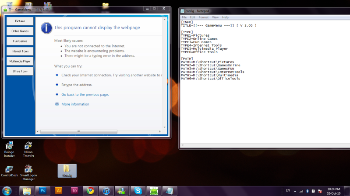Click the horizontal scrollbar in GameMenu
350x196 pixels.
[x=79, y=131]
